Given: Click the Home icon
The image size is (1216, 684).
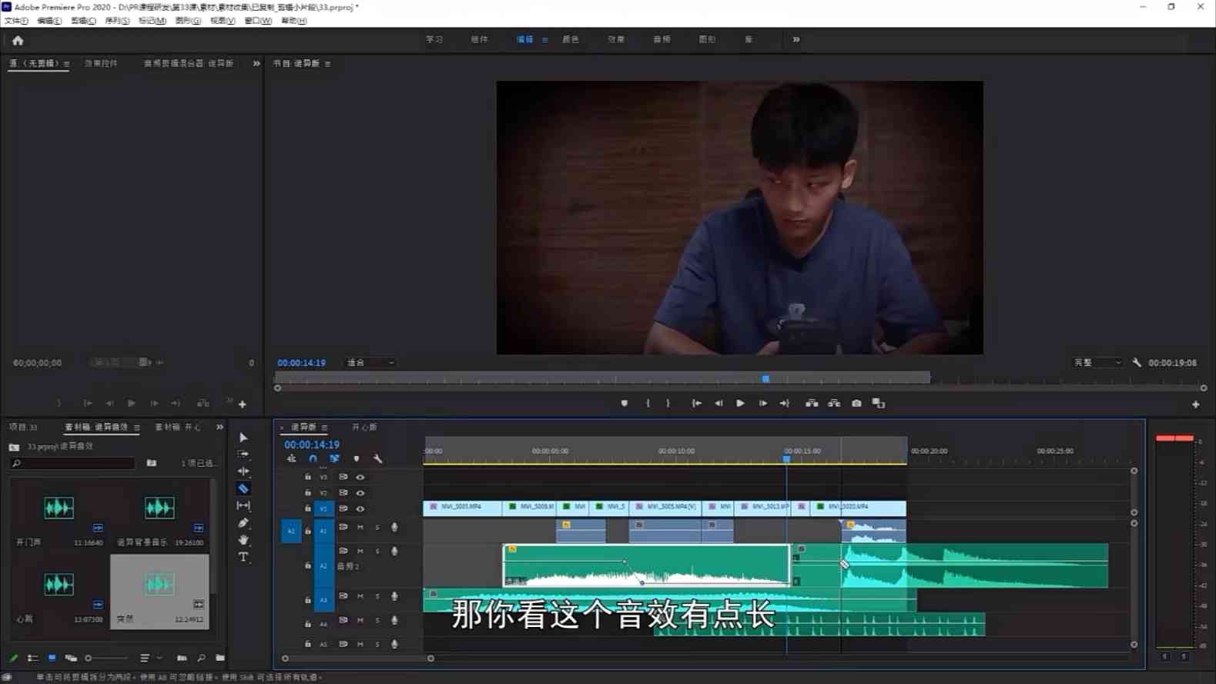Looking at the screenshot, I should coord(18,40).
